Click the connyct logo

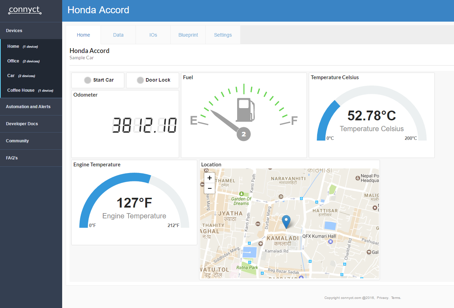tap(25, 10)
